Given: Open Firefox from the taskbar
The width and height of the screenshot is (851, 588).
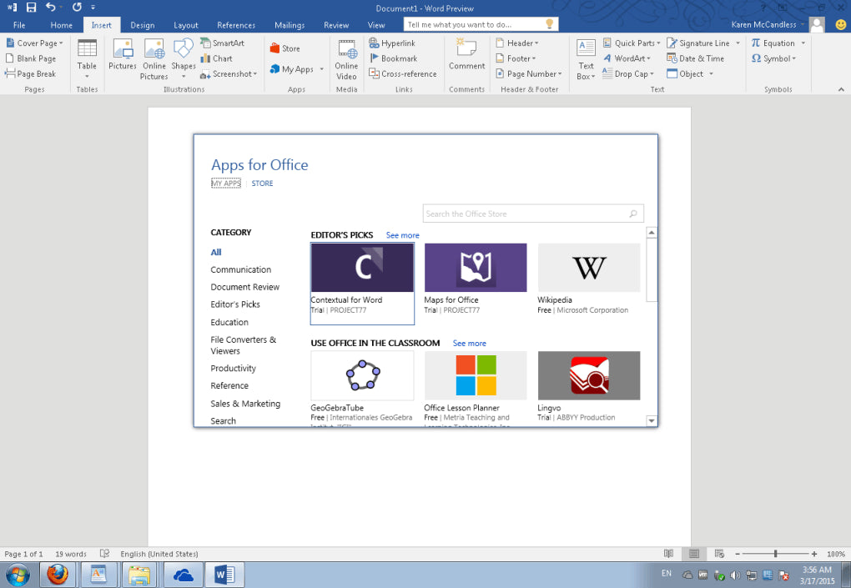Looking at the screenshot, I should pyautogui.click(x=58, y=574).
